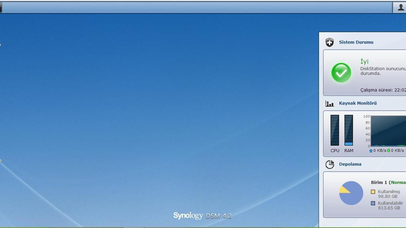Click the 'DiskStation sunucunu' description text

[383, 69]
